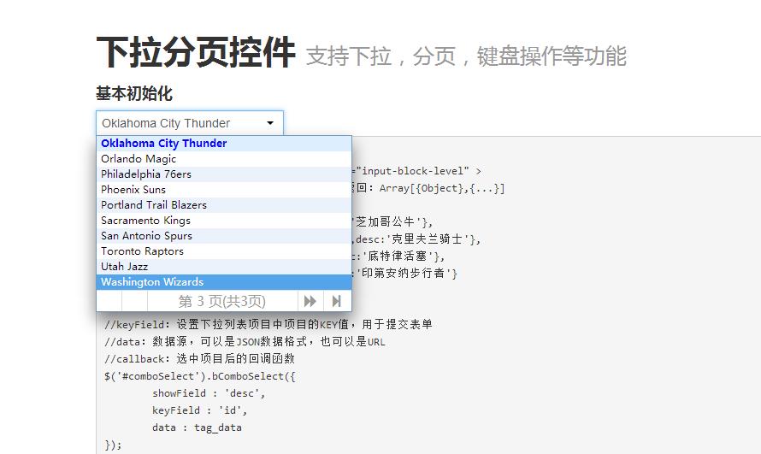The width and height of the screenshot is (761, 454).
Task: Click the 芝加哥公牛 code text
Action: [386, 222]
